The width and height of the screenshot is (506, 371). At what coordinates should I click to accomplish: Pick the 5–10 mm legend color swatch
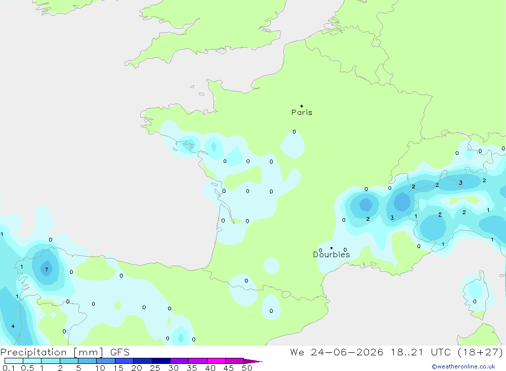(x=88, y=361)
